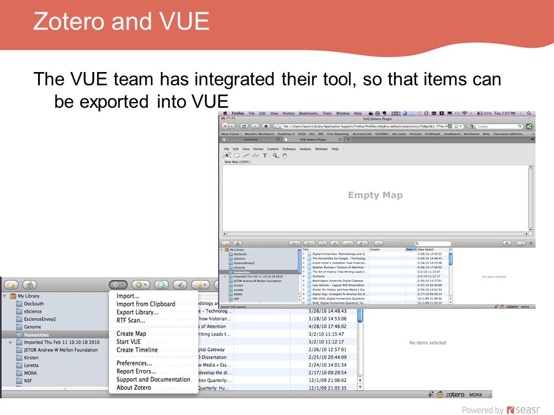Open a new Firefox tab with plus button
554x415 pixels.
click(348, 139)
